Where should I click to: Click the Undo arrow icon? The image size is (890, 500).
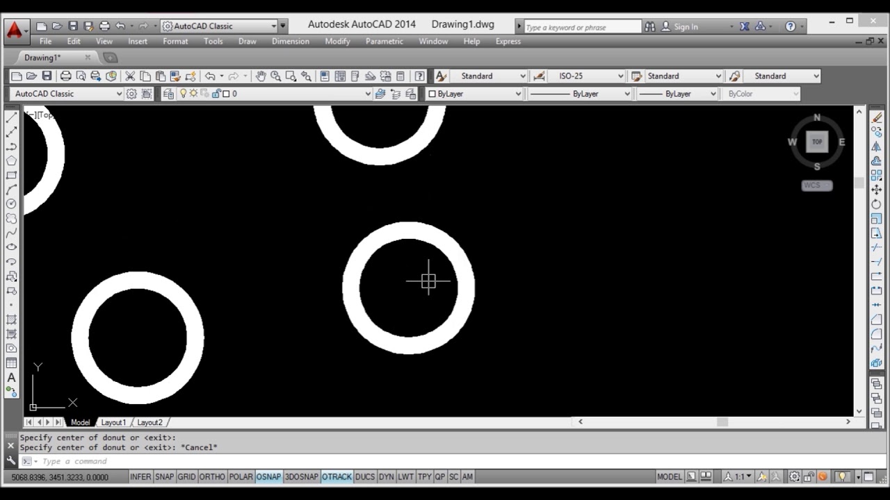click(209, 76)
